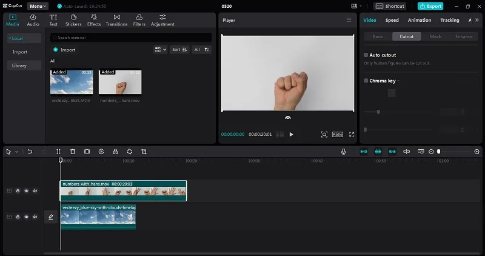Click the microphone record voiceover icon
The width and height of the screenshot is (485, 256).
coord(343,152)
